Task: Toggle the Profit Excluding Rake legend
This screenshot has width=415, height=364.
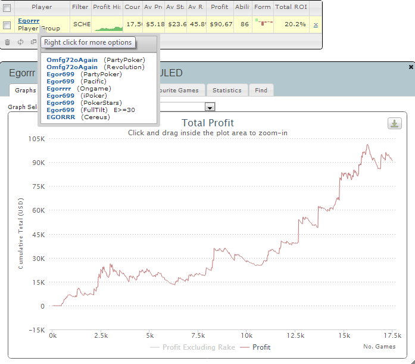Action: pyautogui.click(x=192, y=347)
